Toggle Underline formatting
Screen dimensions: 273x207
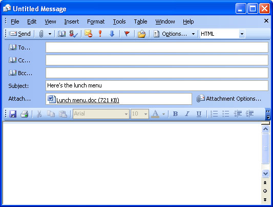199,114
